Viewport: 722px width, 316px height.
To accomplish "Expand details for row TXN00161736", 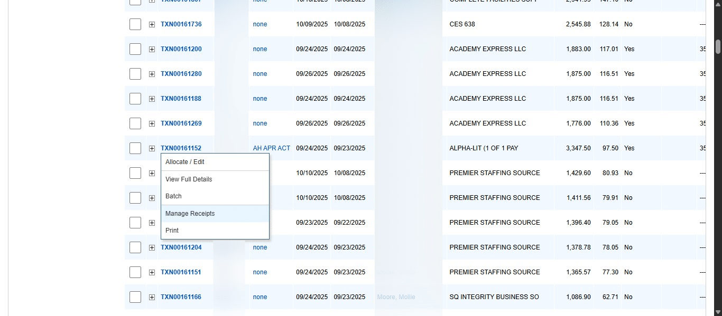I will pos(152,24).
